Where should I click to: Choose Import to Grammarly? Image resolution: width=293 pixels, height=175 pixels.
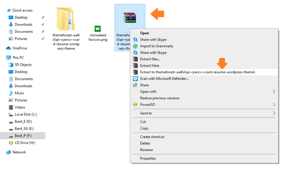coord(204,46)
